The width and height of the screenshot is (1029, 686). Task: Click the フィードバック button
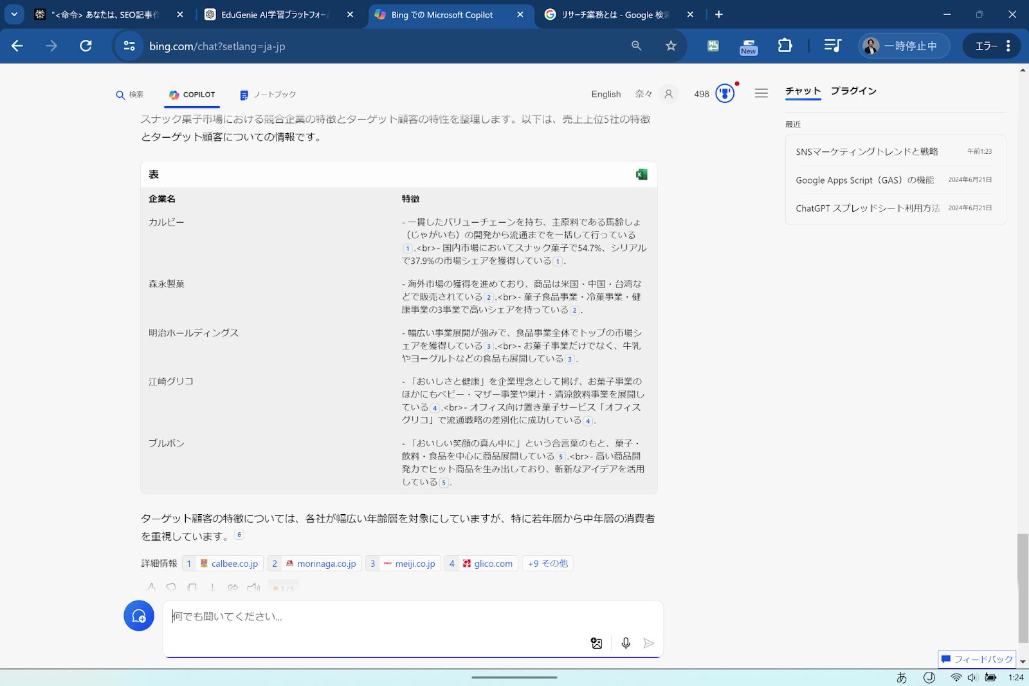[x=977, y=659]
